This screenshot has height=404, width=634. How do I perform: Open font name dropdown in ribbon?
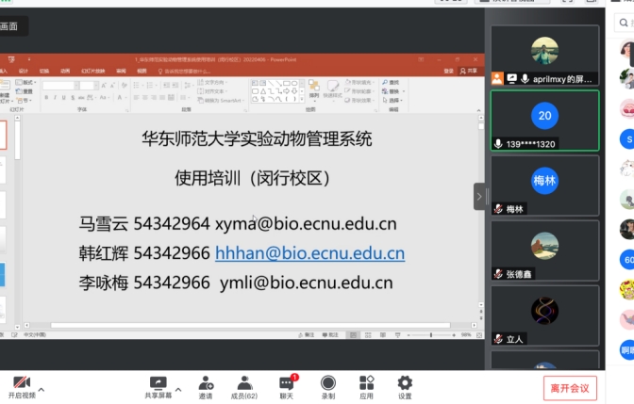tap(76, 86)
